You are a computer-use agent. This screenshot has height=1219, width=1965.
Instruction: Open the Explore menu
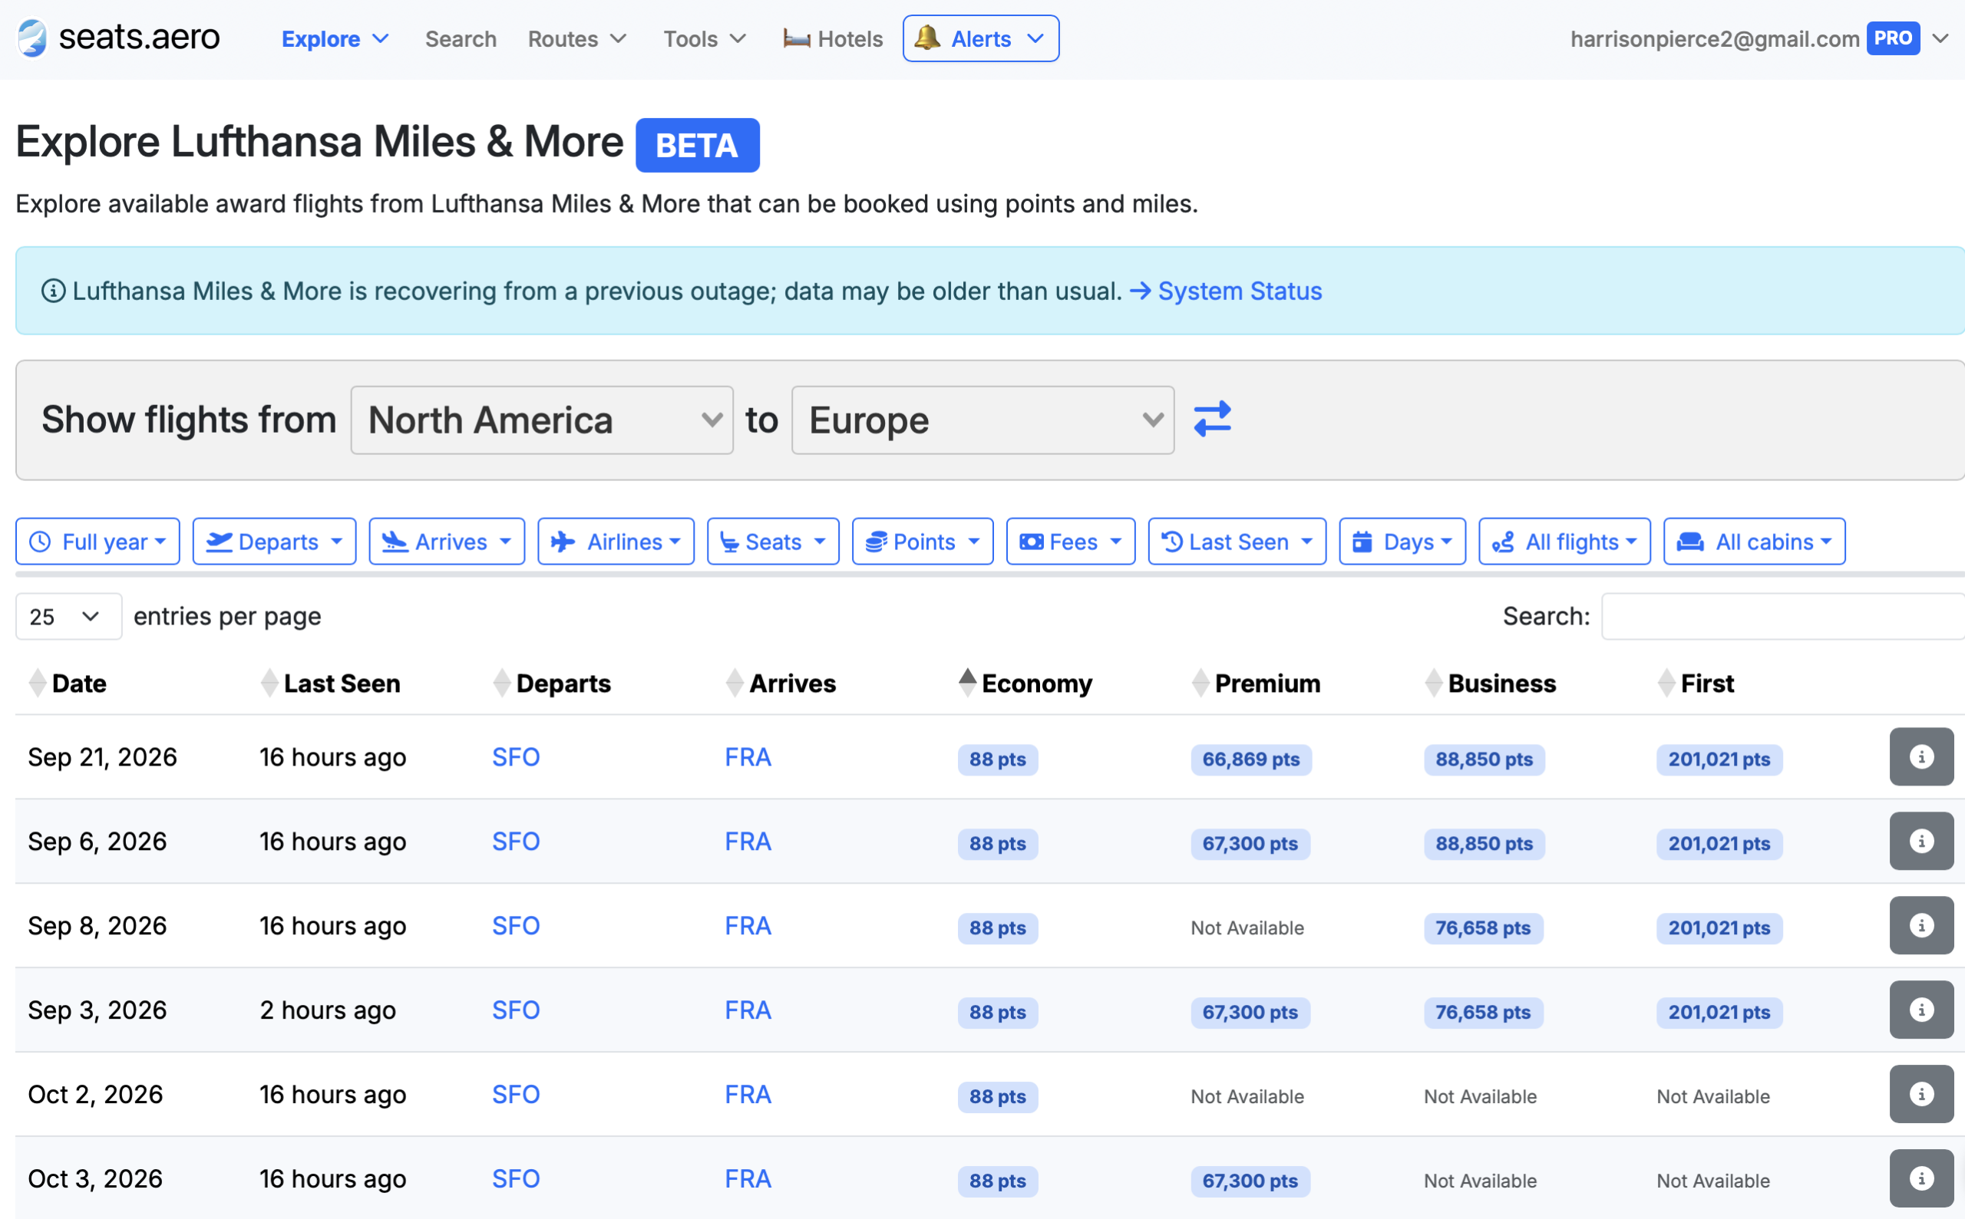click(335, 38)
